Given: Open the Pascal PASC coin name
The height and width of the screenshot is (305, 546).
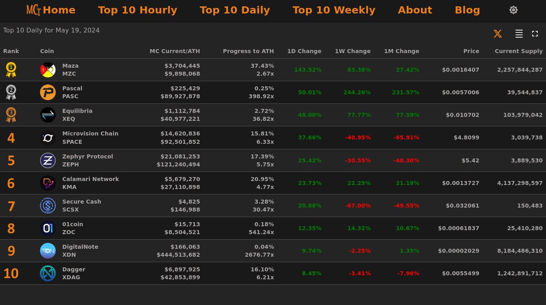Looking at the screenshot, I should [72, 92].
